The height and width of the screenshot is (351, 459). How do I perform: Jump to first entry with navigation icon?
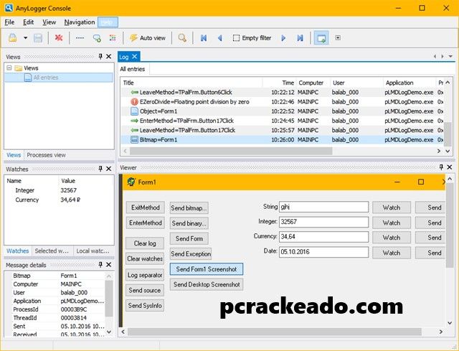pyautogui.click(x=204, y=37)
